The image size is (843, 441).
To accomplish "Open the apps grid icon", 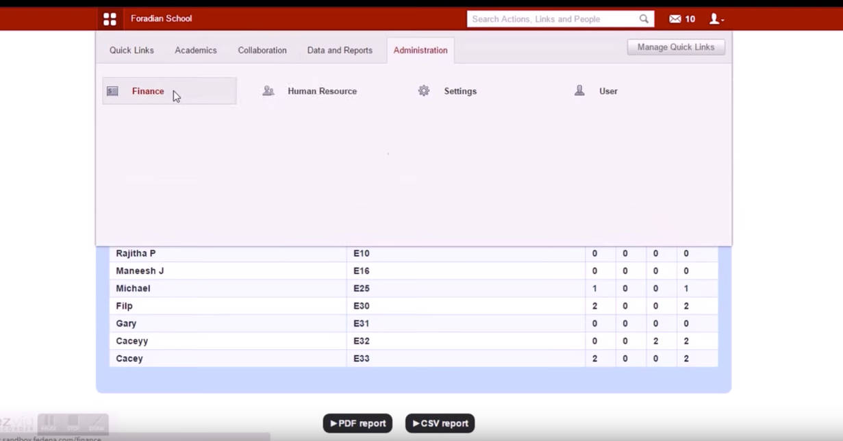I will 110,18.
